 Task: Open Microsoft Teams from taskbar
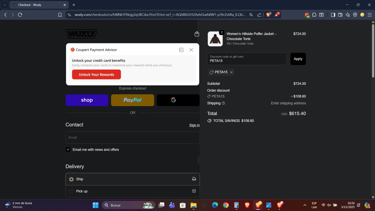pos(172,205)
